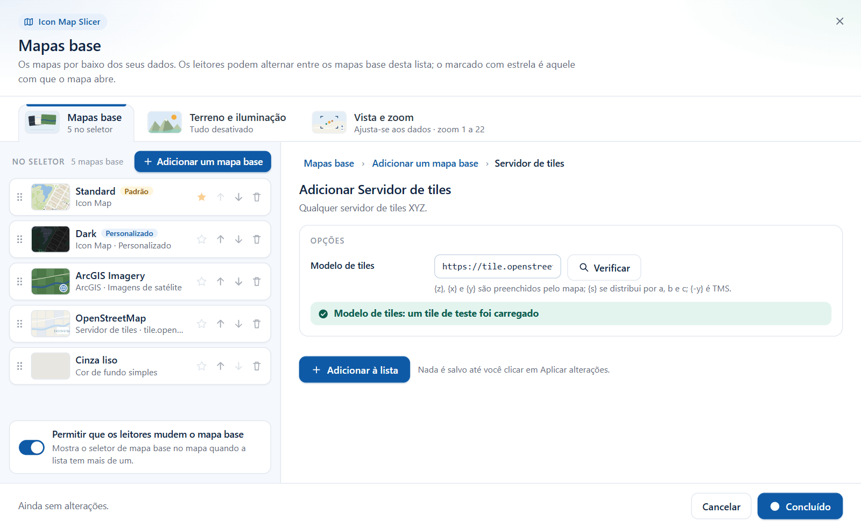Close the Mapas base dialog
This screenshot has width=861, height=528.
coord(839,22)
